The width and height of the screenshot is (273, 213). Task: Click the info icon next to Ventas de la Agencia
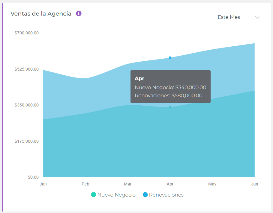click(x=79, y=13)
